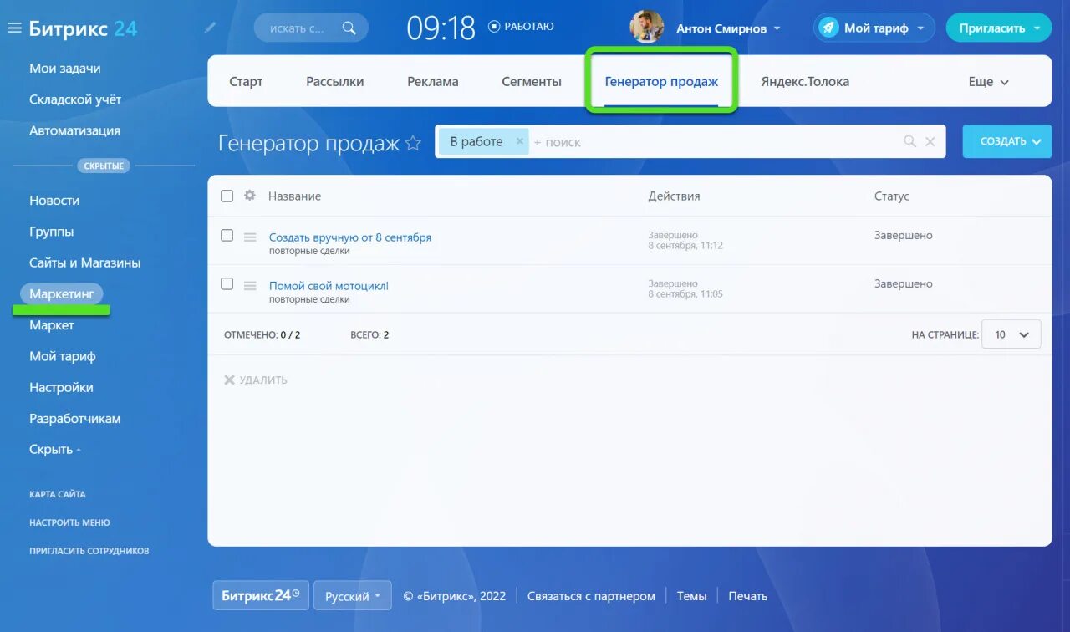This screenshot has height=632, width=1070.
Task: Open the grid settings gear icon
Action: pos(249,196)
